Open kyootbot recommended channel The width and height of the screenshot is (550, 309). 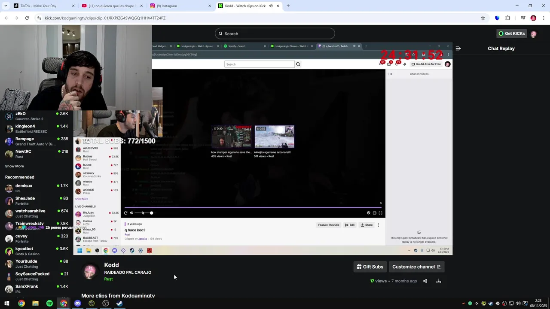pos(37,251)
